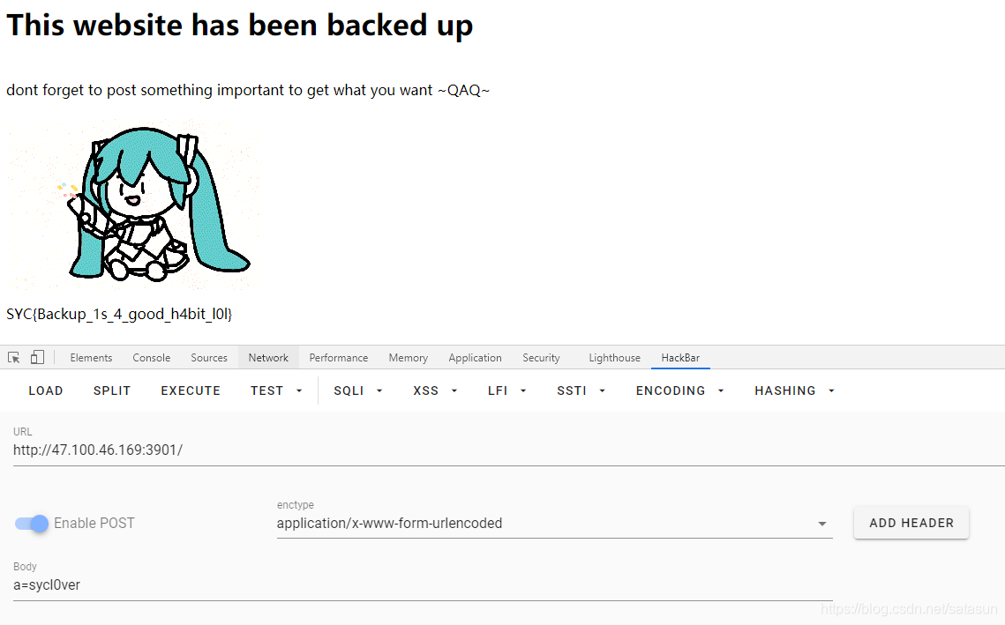Select the HackBar tab
This screenshot has width=1005, height=625.
[x=680, y=358]
